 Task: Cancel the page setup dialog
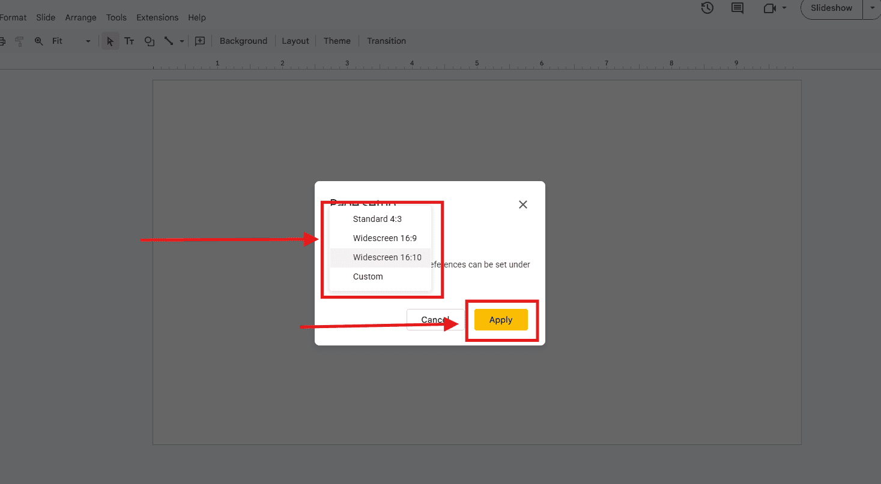coord(434,320)
